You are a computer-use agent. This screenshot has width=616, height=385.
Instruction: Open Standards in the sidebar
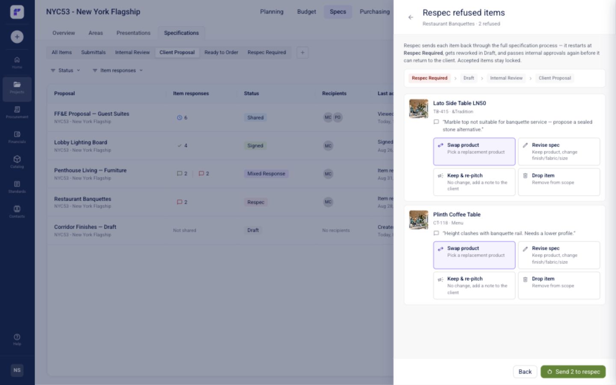[x=17, y=187]
